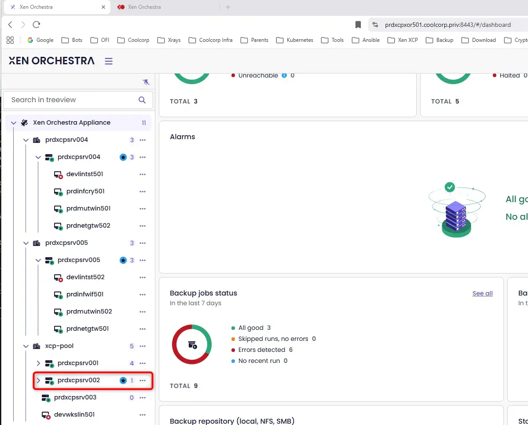Open the Kubernetes bookmarks folder
Image resolution: width=528 pixels, height=425 pixels.
(x=295, y=40)
